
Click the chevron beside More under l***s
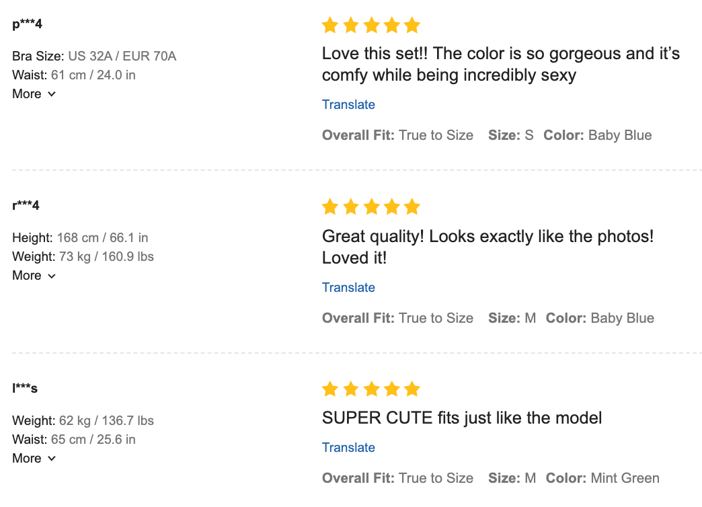52,459
